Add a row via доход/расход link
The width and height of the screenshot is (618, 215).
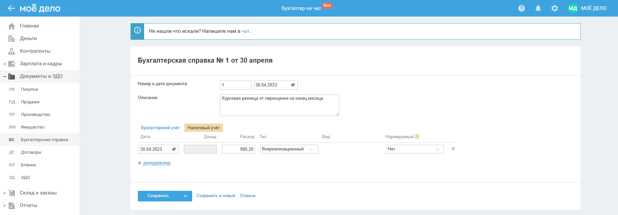click(x=157, y=163)
